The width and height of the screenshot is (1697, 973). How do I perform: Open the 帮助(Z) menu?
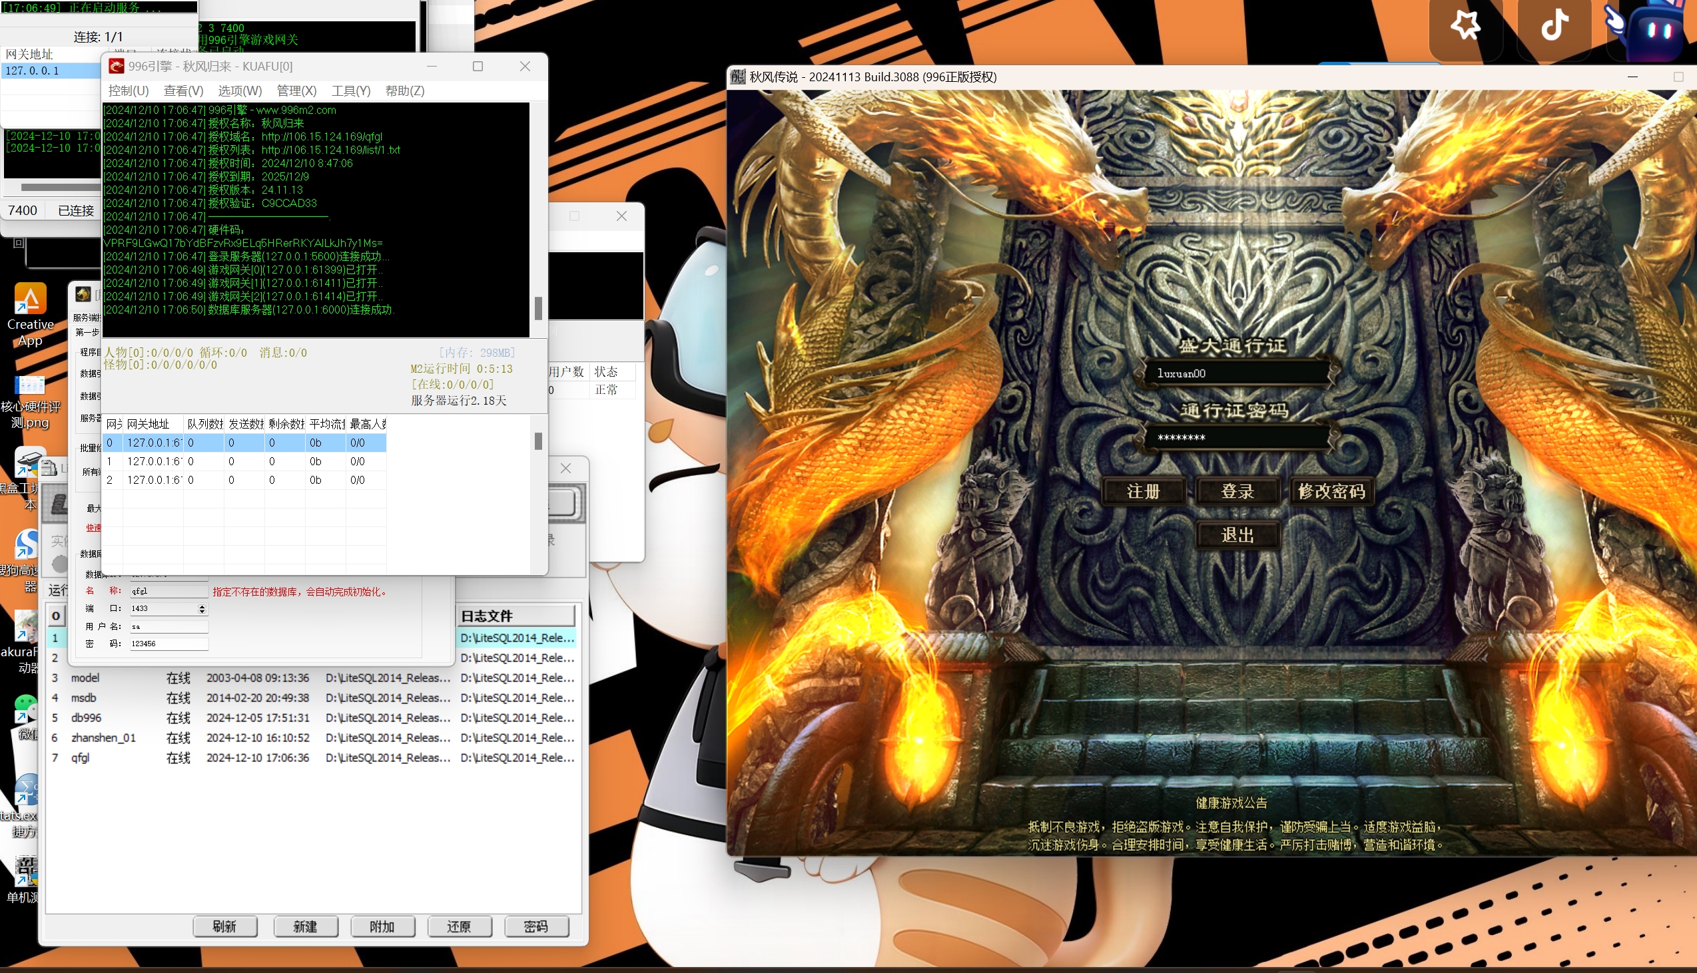[404, 91]
